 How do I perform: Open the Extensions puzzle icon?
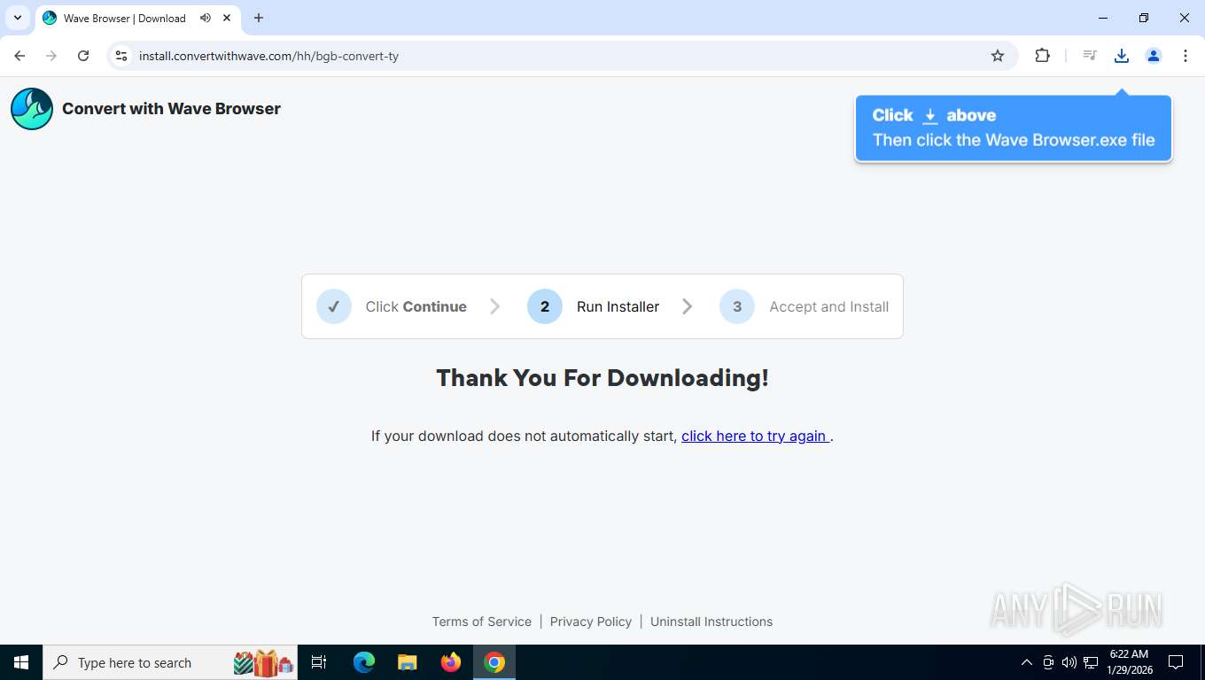click(x=1043, y=56)
